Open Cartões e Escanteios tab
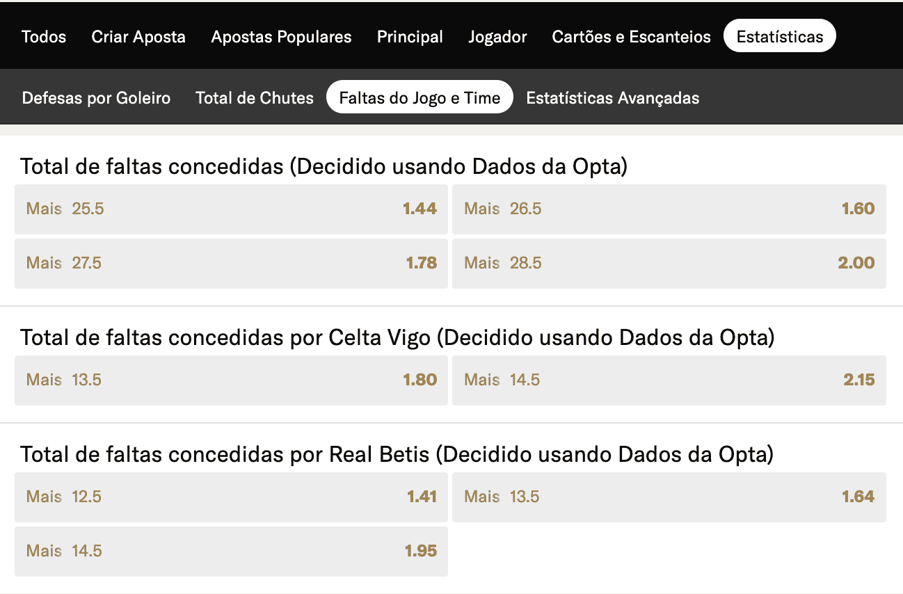The height and width of the screenshot is (594, 903). (631, 37)
